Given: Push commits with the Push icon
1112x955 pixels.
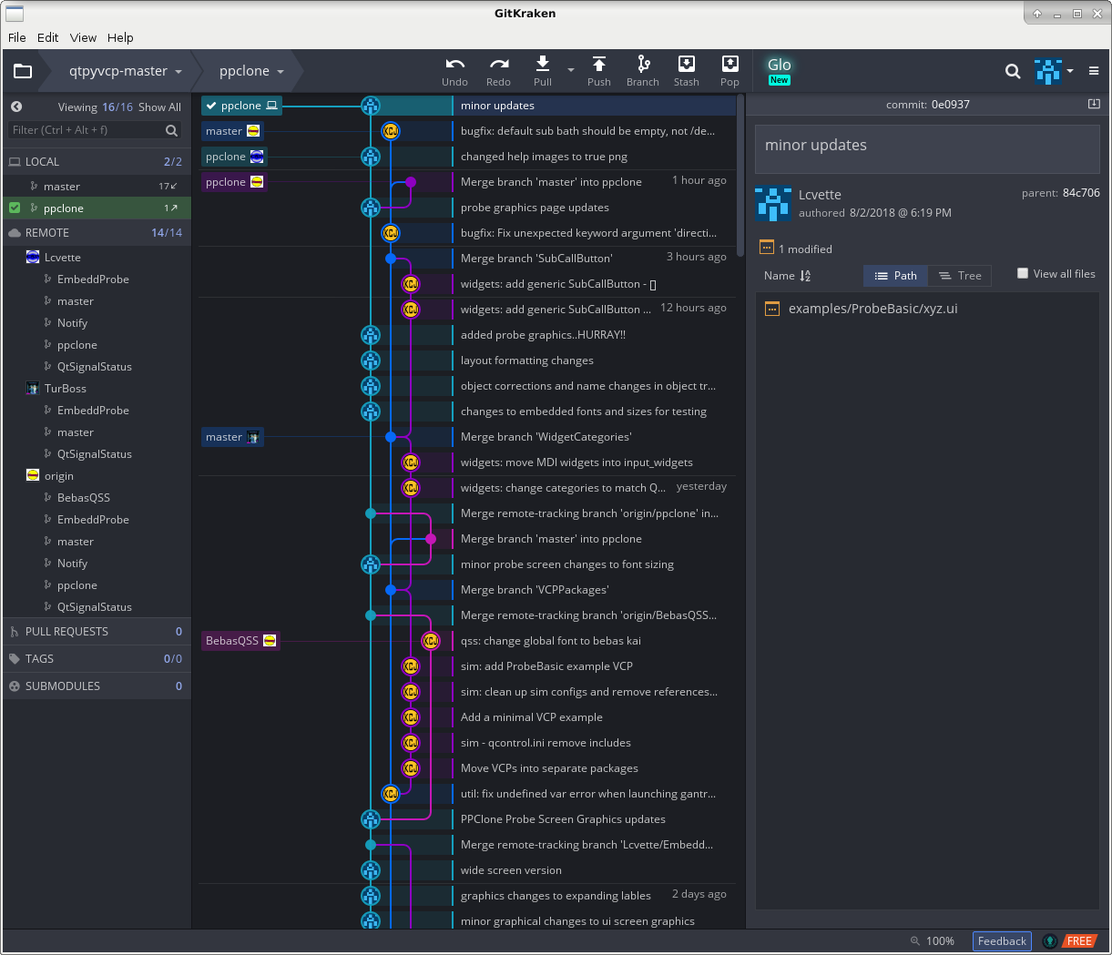Looking at the screenshot, I should 598,64.
